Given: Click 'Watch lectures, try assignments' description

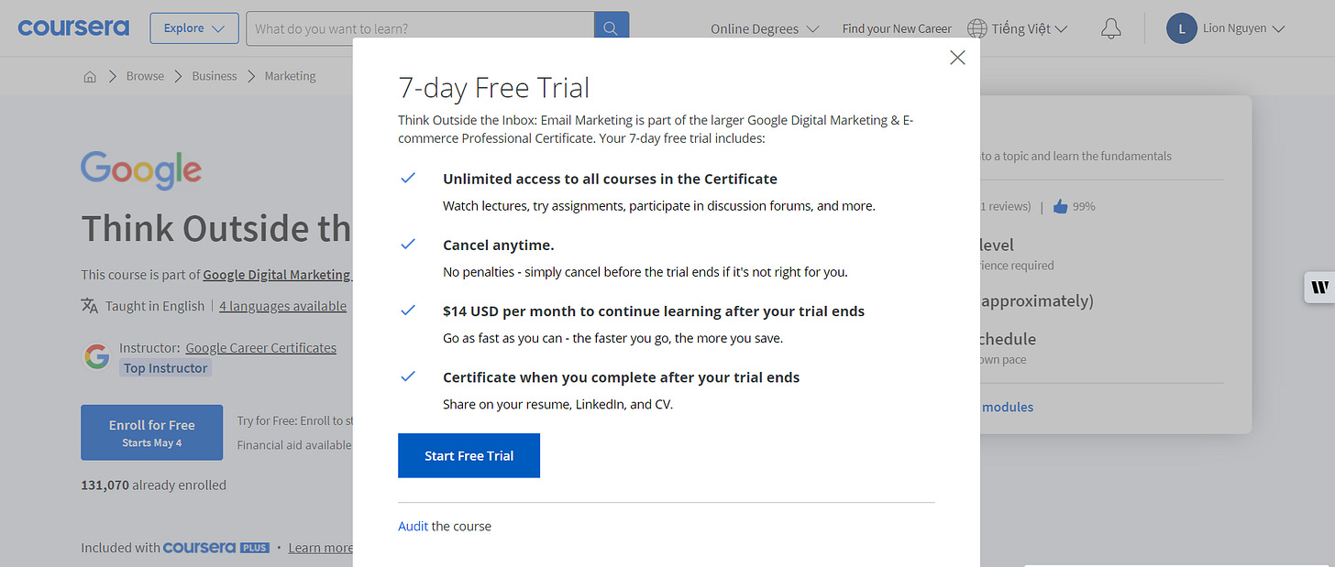Looking at the screenshot, I should tap(659, 206).
